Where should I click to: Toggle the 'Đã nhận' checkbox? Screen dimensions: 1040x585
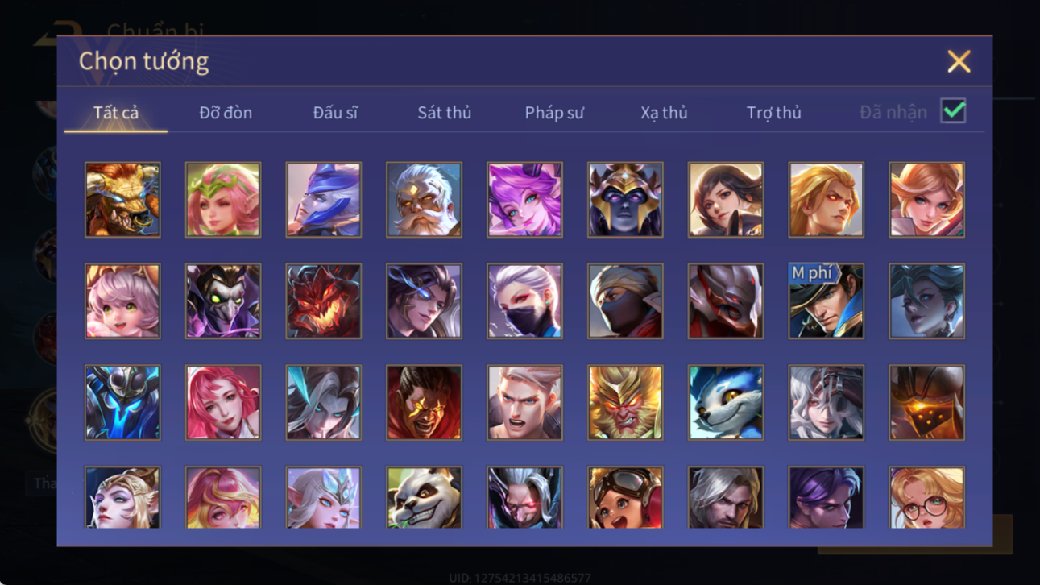953,111
